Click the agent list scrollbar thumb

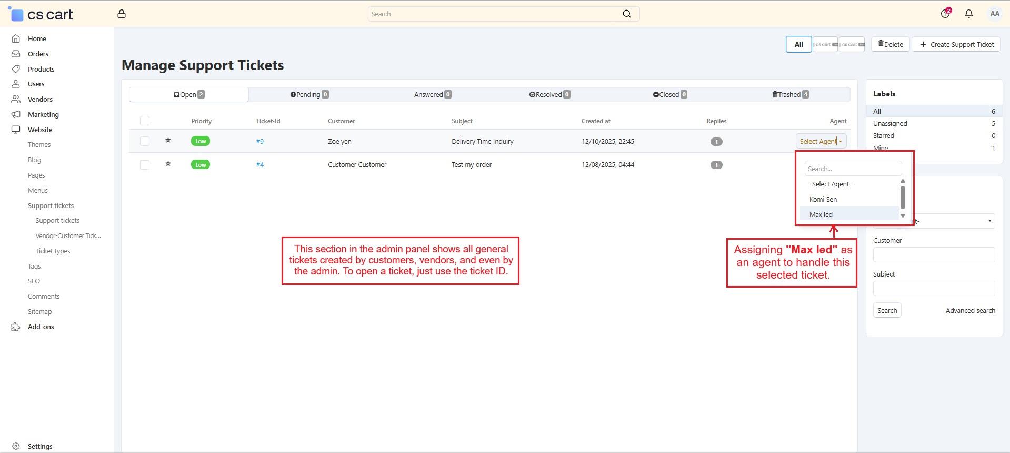coord(903,197)
